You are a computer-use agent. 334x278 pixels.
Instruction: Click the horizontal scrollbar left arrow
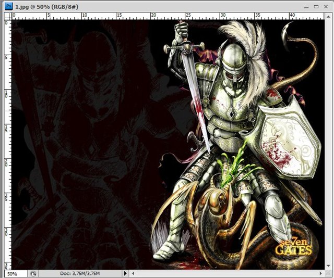tap(133, 273)
